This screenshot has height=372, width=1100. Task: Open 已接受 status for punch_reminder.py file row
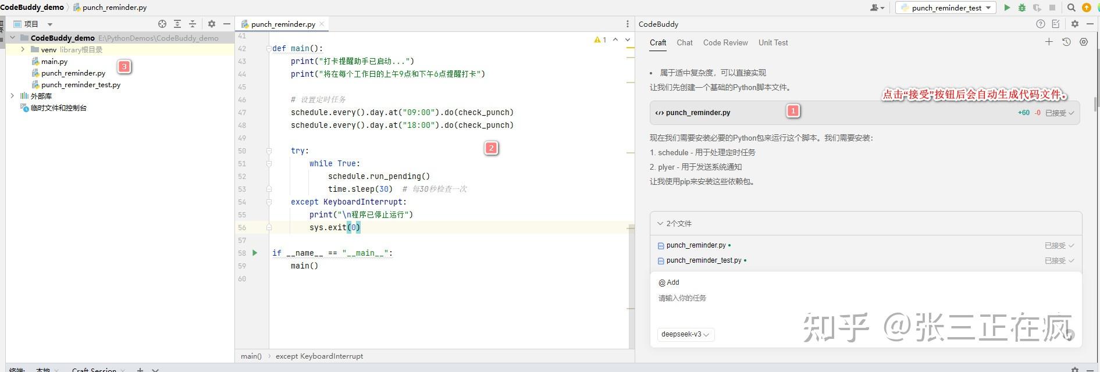(x=1059, y=245)
